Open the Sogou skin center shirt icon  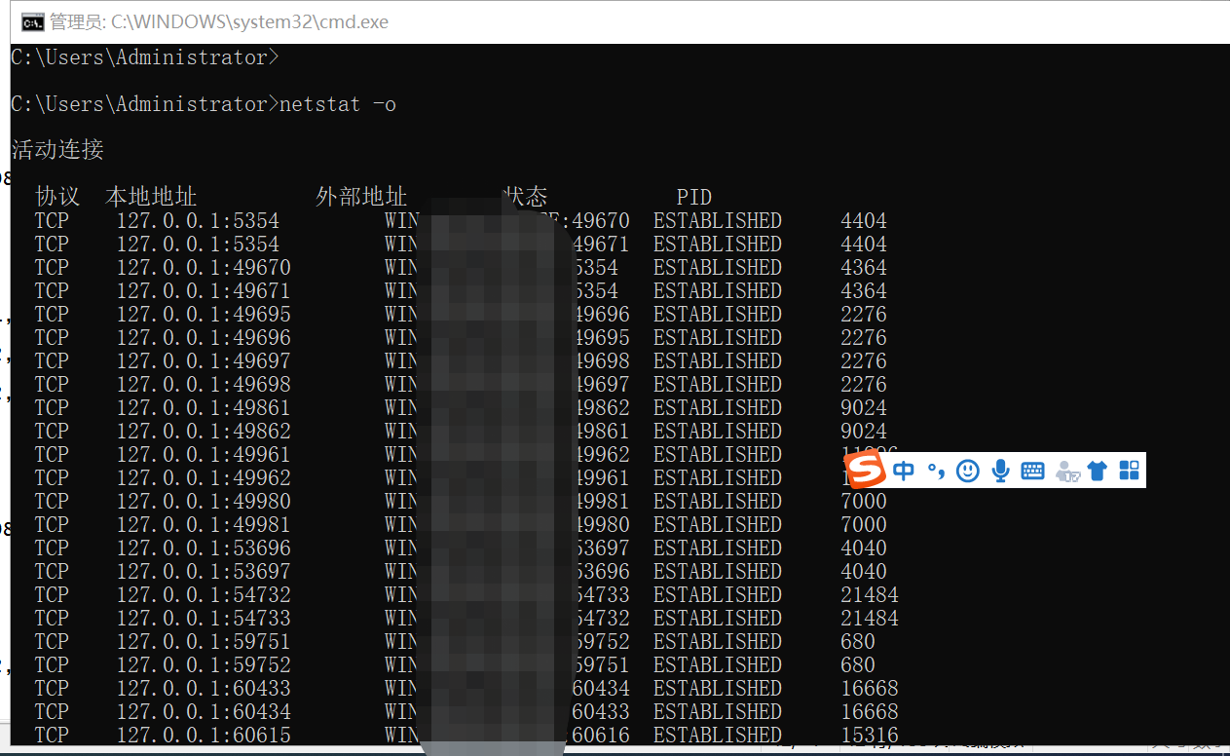tap(1098, 471)
